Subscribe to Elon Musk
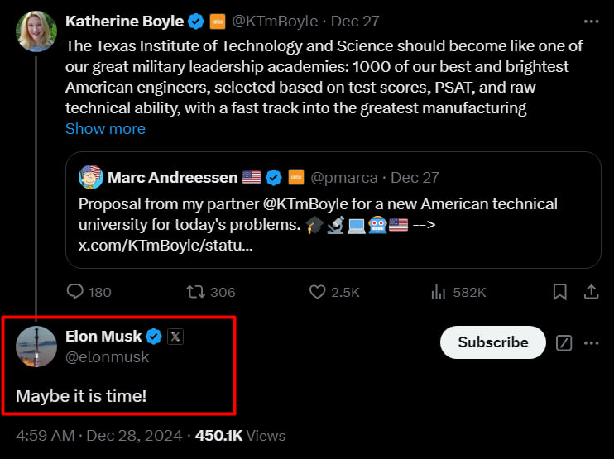Viewport: 614px width, 459px height. click(x=492, y=342)
